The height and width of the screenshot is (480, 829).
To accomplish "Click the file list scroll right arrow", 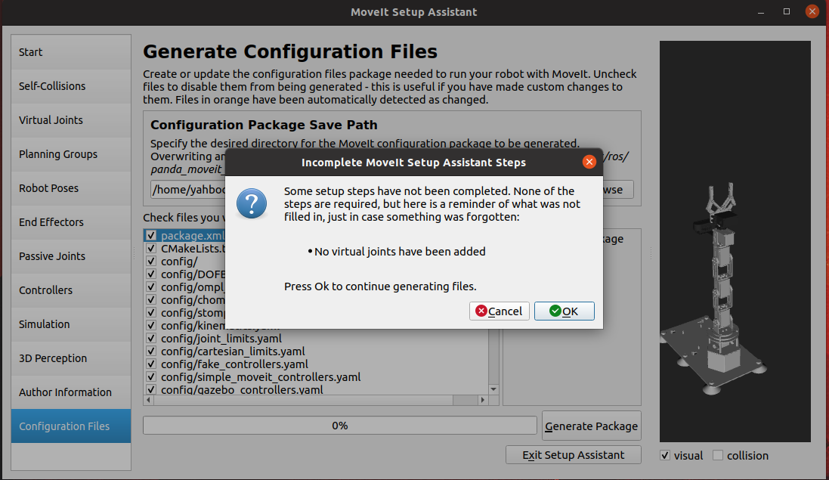I will tap(482, 400).
